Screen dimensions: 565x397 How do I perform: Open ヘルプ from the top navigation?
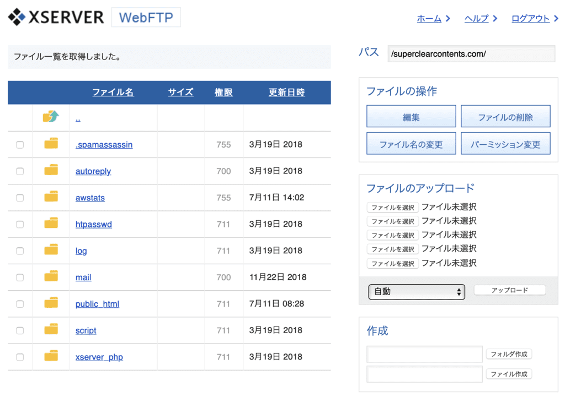pos(476,18)
